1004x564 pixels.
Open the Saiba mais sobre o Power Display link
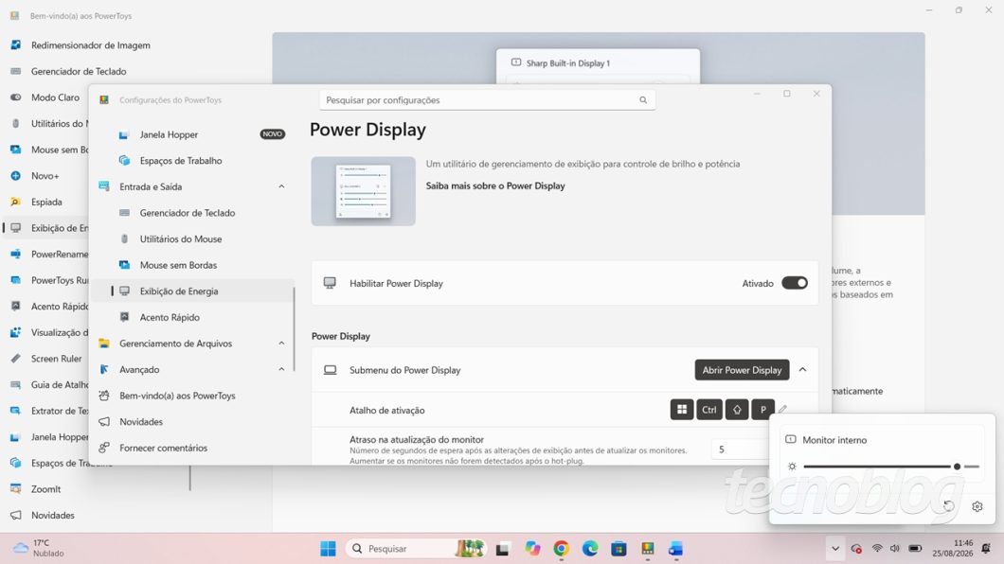tap(495, 186)
